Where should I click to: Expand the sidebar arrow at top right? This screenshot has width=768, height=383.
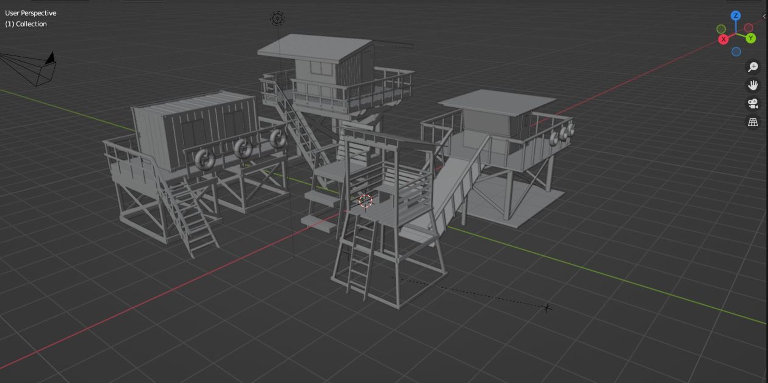764,16
